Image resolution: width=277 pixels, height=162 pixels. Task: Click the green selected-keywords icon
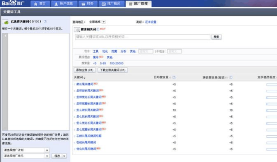pos(6,22)
